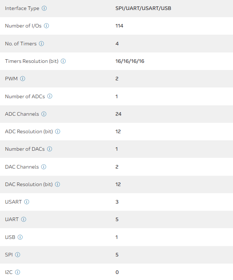Click the PWM info icon
The image size is (233, 280).
pyautogui.click(x=23, y=79)
